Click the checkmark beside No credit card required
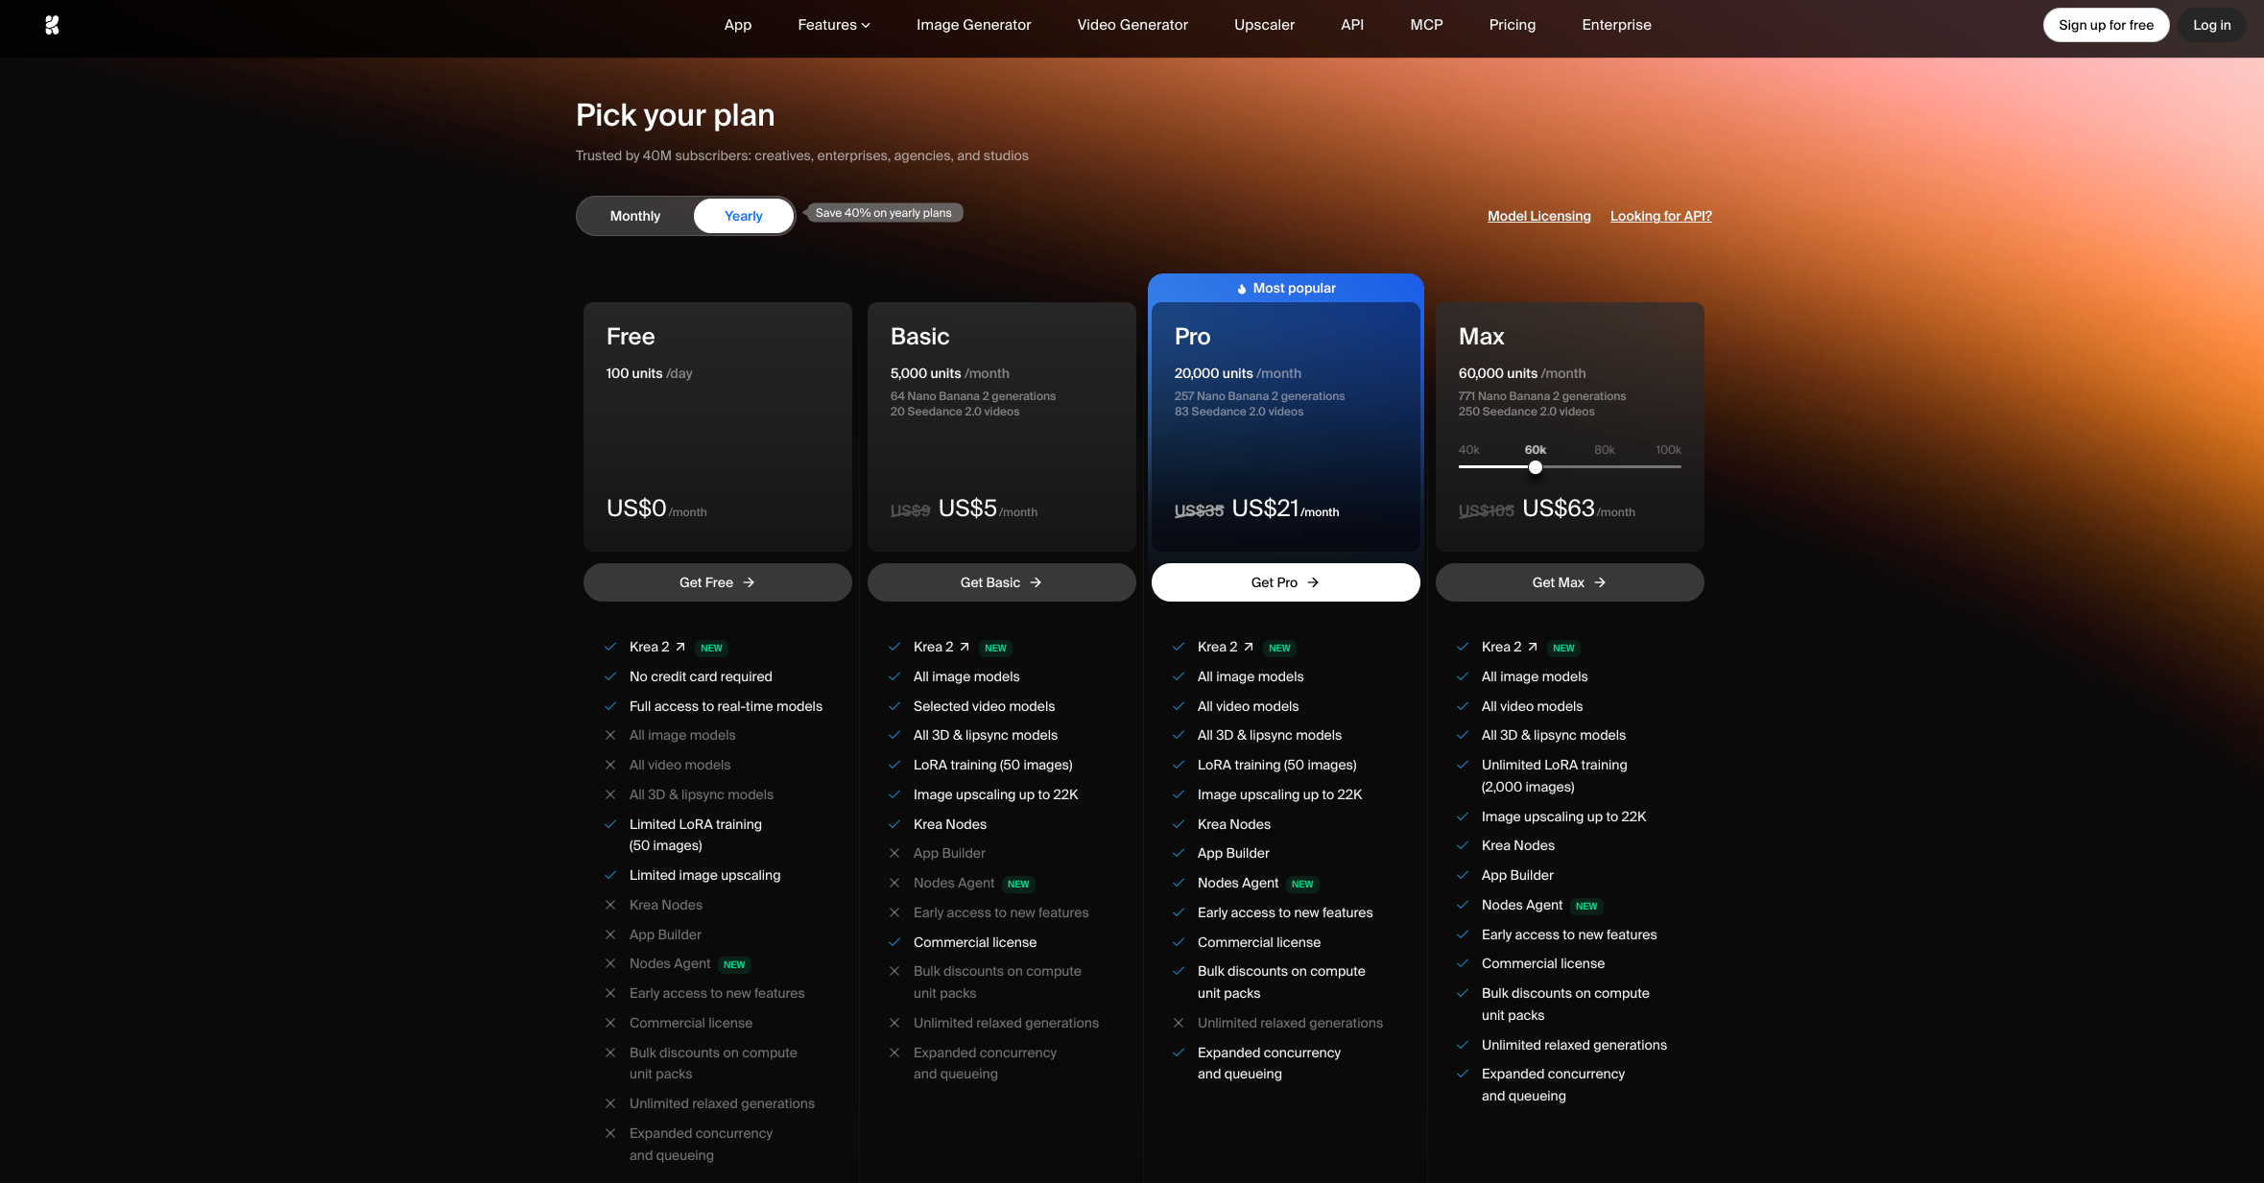The image size is (2264, 1183). [610, 677]
